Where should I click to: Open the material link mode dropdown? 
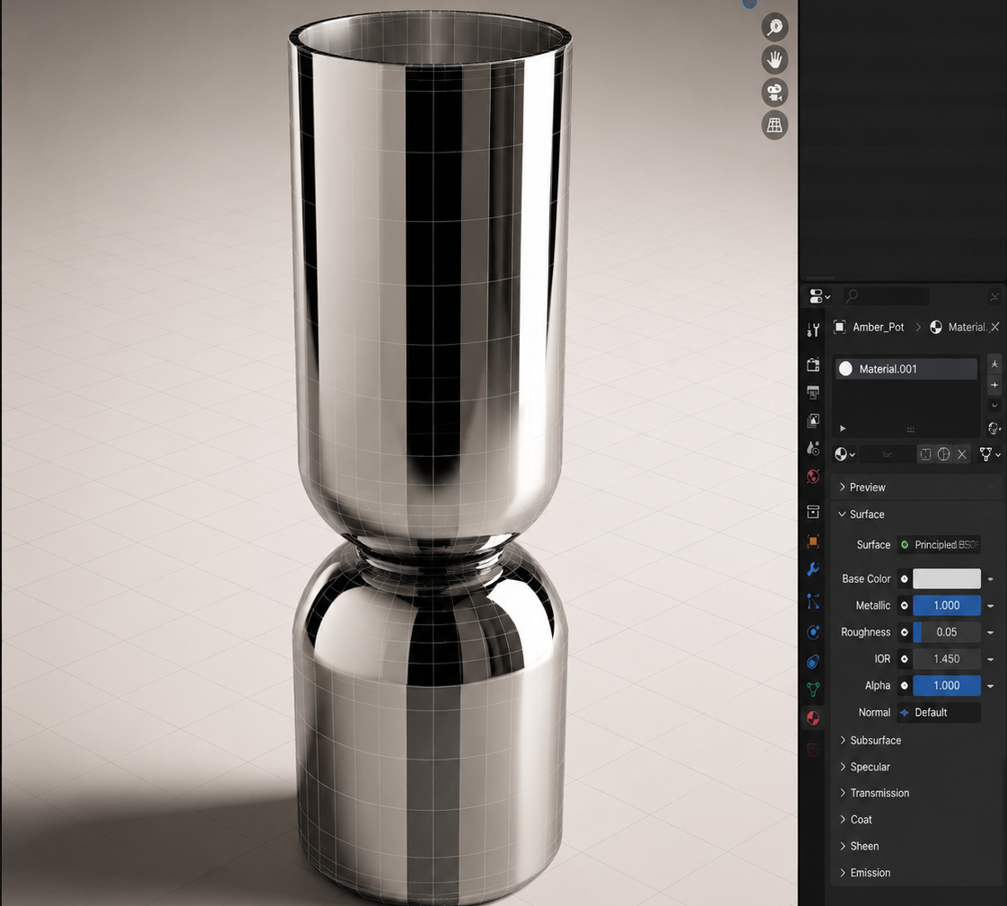click(x=990, y=454)
